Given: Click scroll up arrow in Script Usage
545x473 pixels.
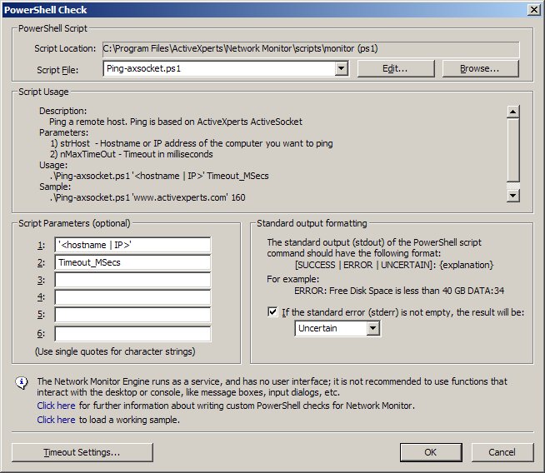Looking at the screenshot, I should [513, 112].
